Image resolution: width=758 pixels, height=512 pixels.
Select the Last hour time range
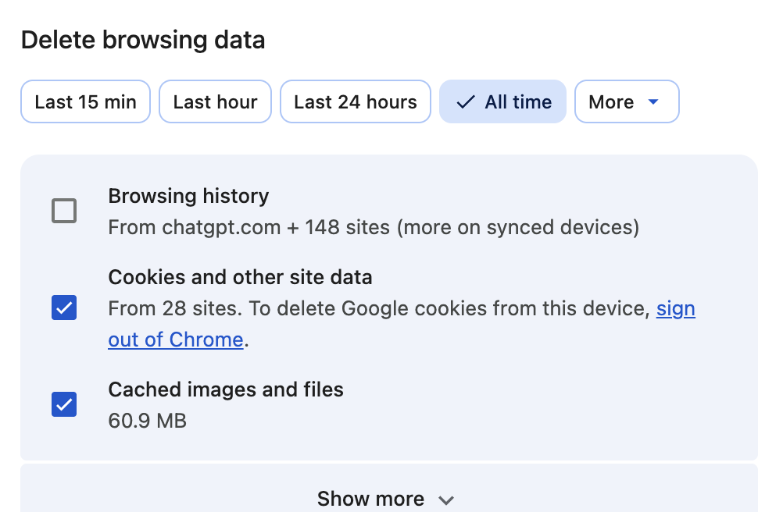point(215,101)
